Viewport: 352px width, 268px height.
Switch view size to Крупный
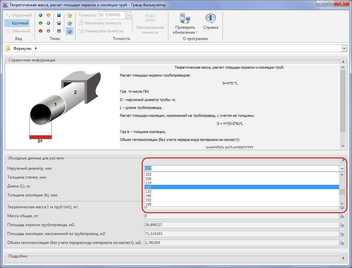click(x=17, y=23)
